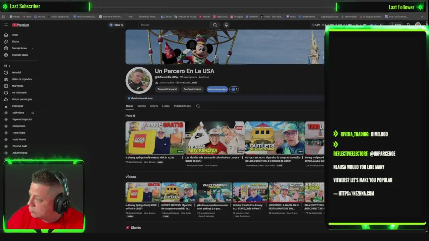Viewport: 429px width, 241px height.
Task: Click the YouTube Premium logo
Action: coord(21,25)
